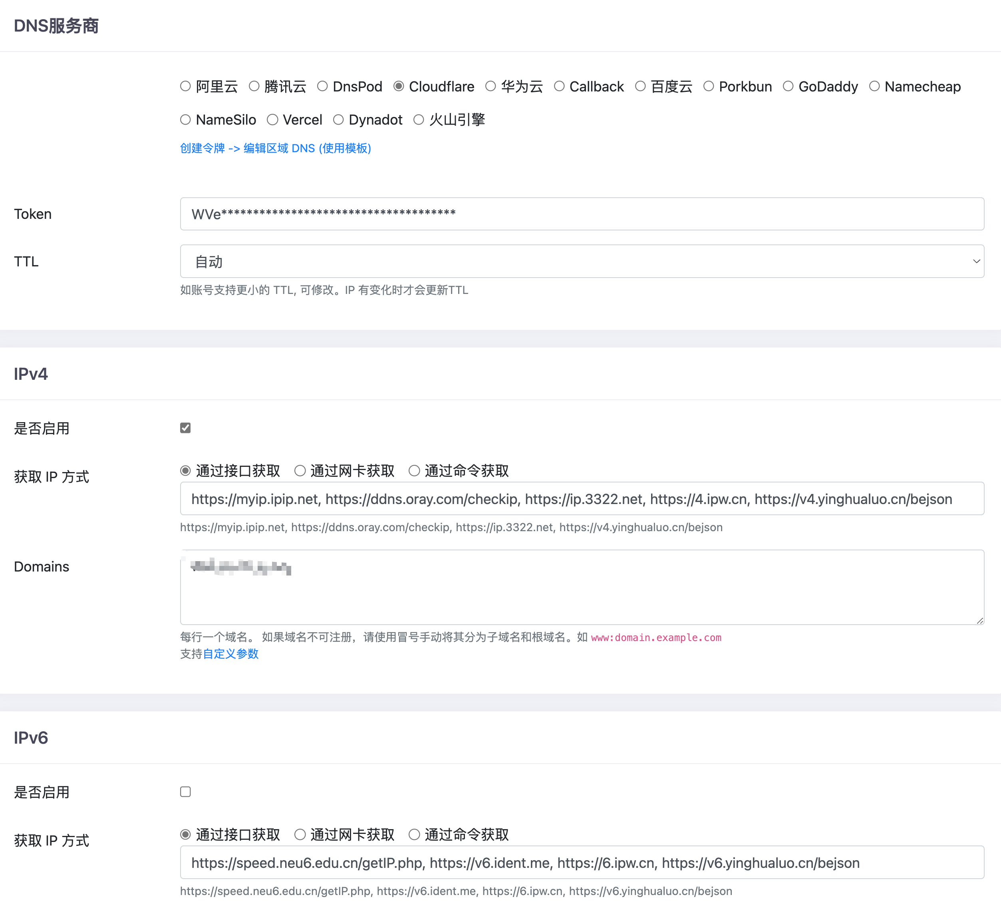1001x905 pixels.
Task: Click the 创建令牌 Cloudflare token link
Action: click(x=276, y=148)
